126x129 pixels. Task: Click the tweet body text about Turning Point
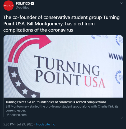61,24
